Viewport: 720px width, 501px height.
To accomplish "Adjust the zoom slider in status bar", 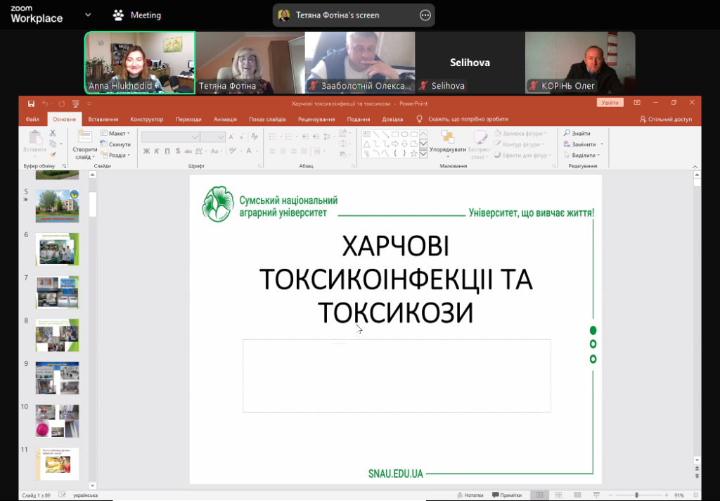I will click(636, 495).
